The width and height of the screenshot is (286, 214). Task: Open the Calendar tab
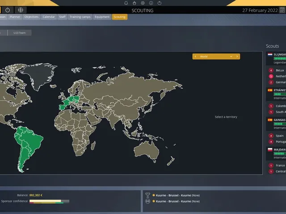(x=49, y=17)
